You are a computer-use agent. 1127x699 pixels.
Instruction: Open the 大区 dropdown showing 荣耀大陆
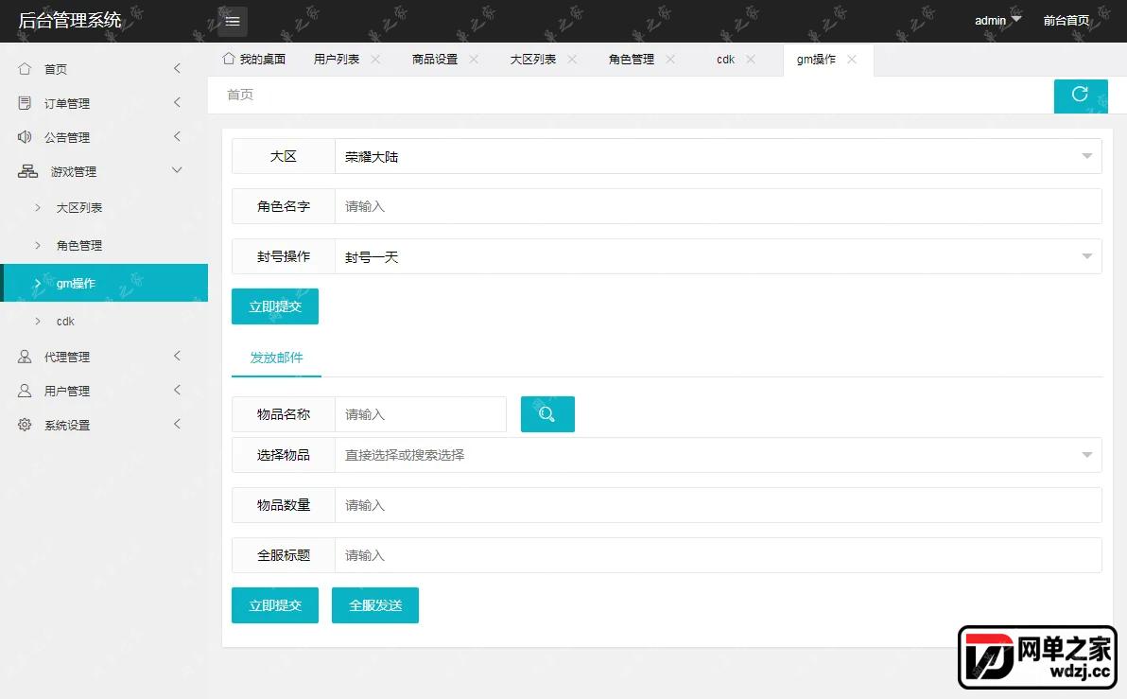click(x=718, y=156)
